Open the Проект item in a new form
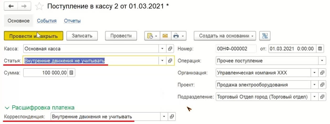330x124 pixels. point(322,85)
